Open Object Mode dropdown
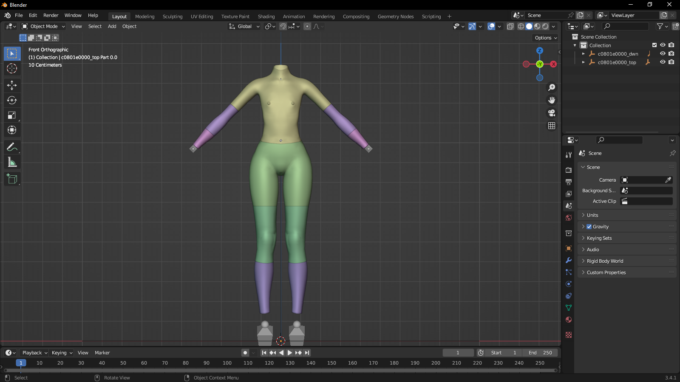Viewport: 680px width, 382px height. pyautogui.click(x=43, y=26)
